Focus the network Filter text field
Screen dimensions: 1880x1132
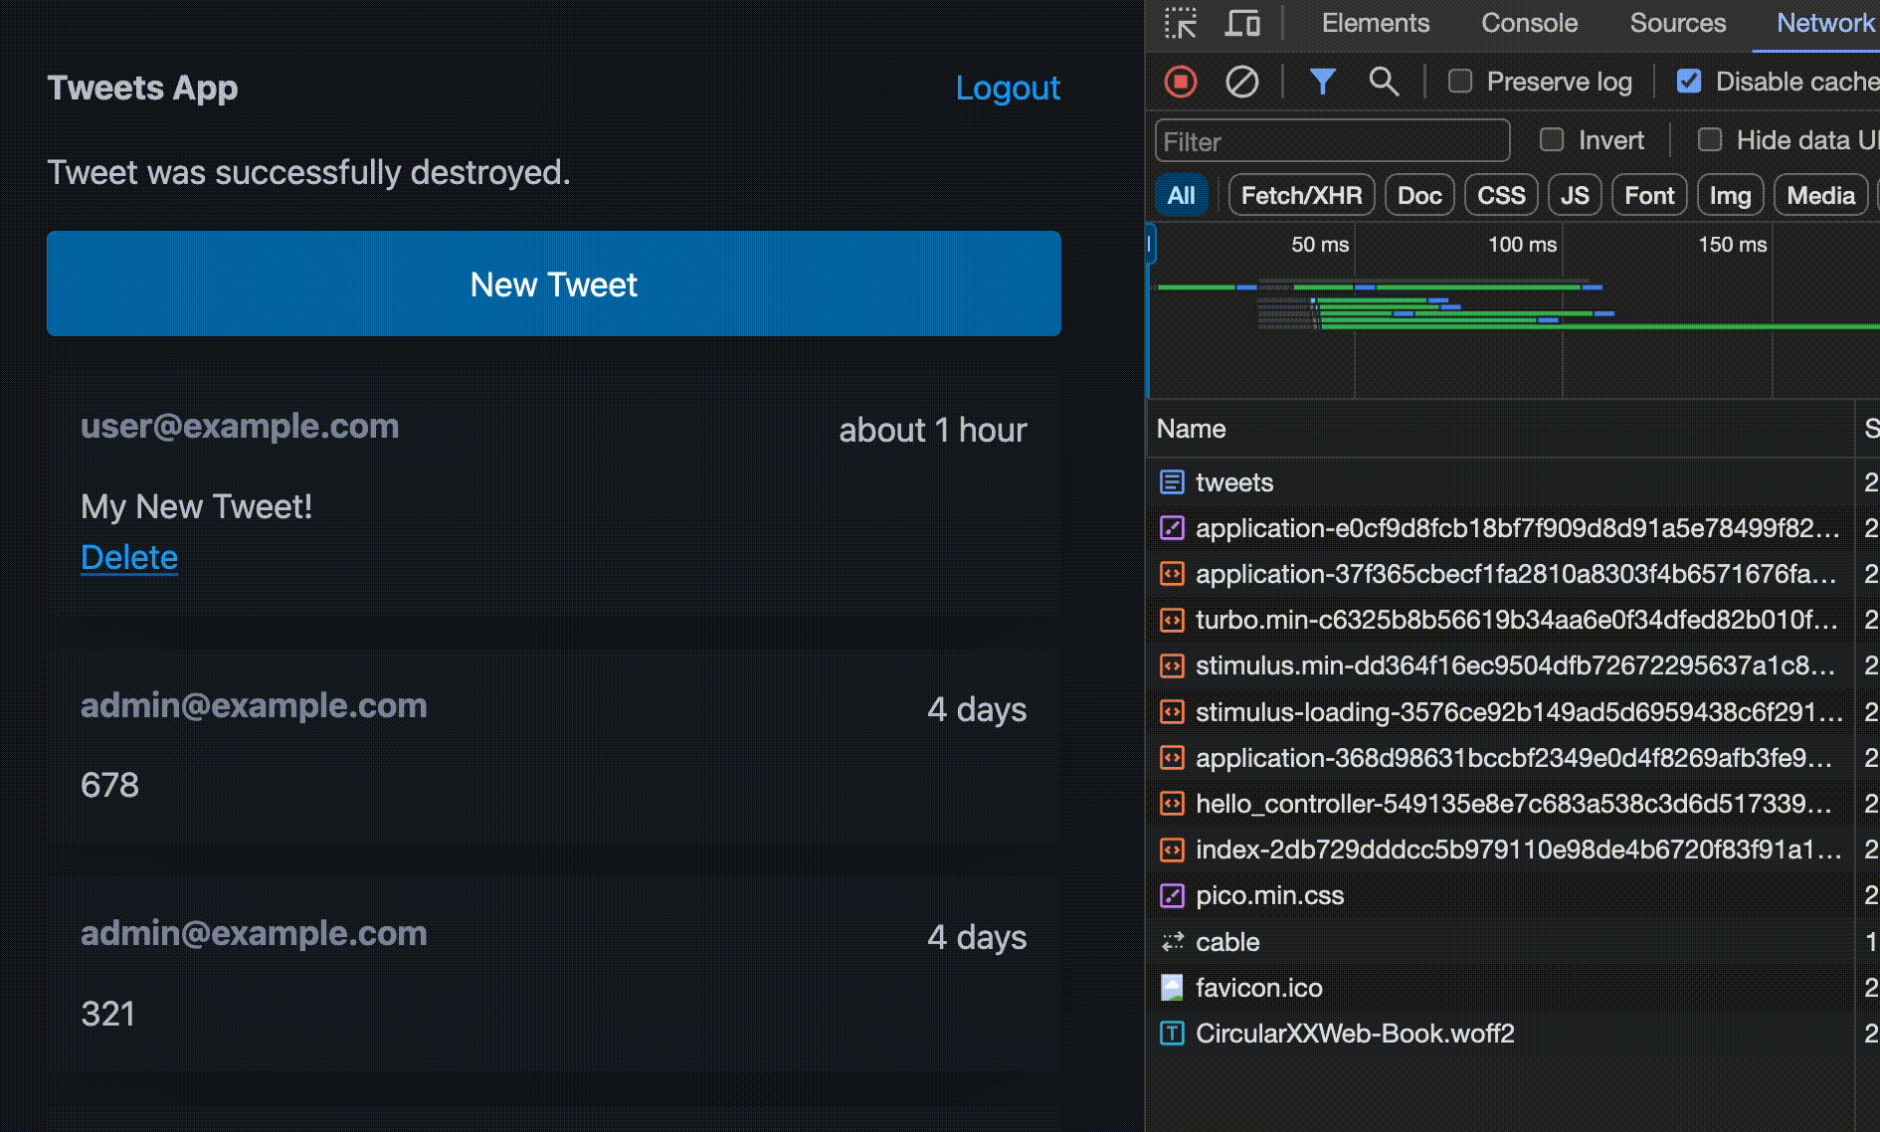pos(1332,140)
